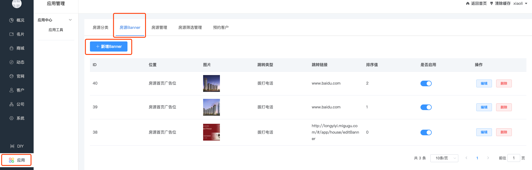
Task: Click the 应用管理 header title
Action: [x=56, y=4]
